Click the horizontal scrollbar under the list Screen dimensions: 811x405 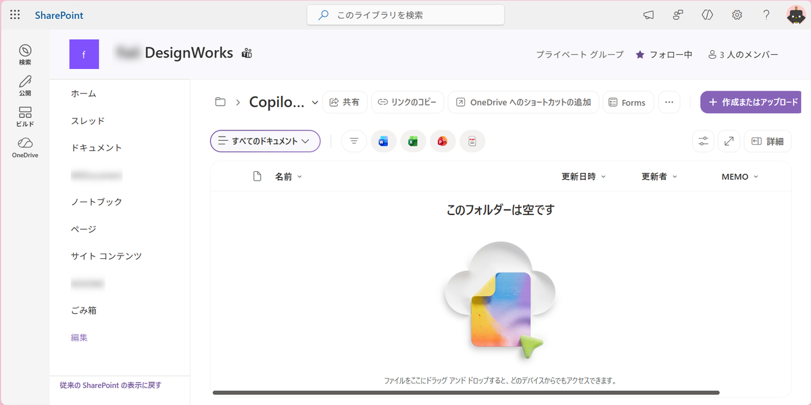click(x=466, y=392)
